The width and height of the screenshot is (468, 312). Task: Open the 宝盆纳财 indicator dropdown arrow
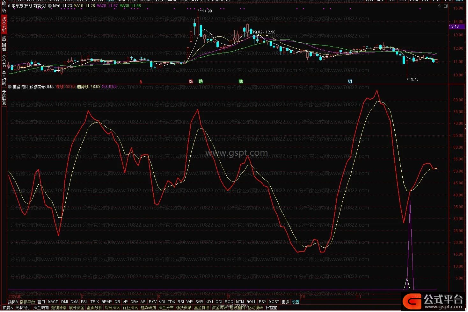pos(10,87)
